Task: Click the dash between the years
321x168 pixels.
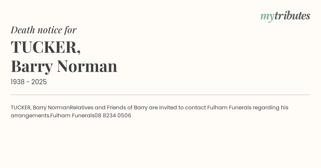Action: tap(28, 82)
